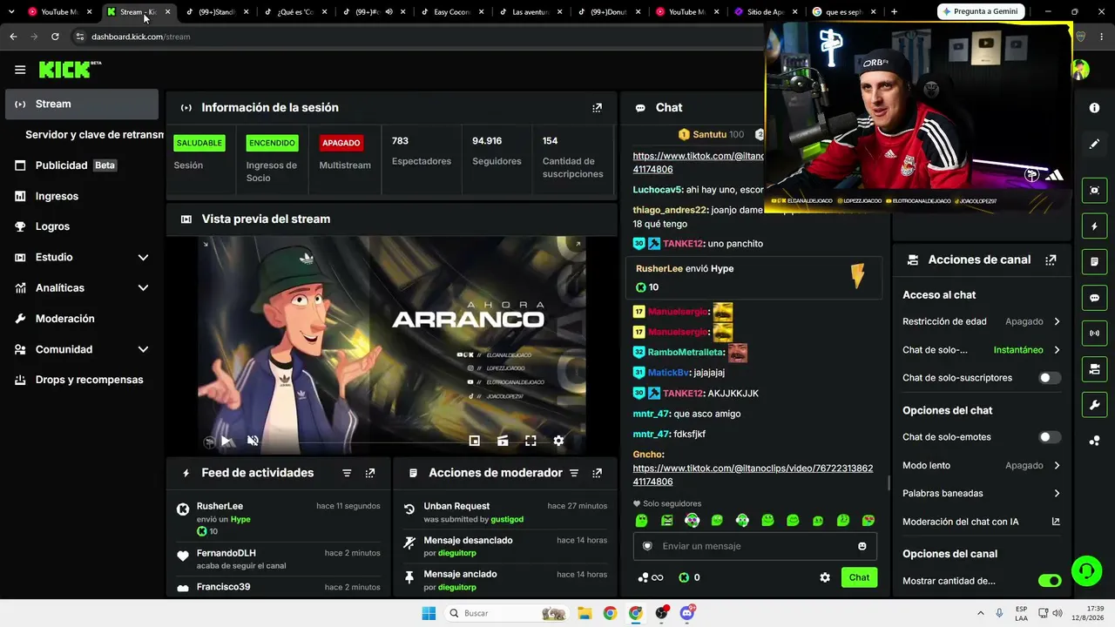
Task: Toggle the channel actions camera sidebar icon
Action: coord(1094,369)
